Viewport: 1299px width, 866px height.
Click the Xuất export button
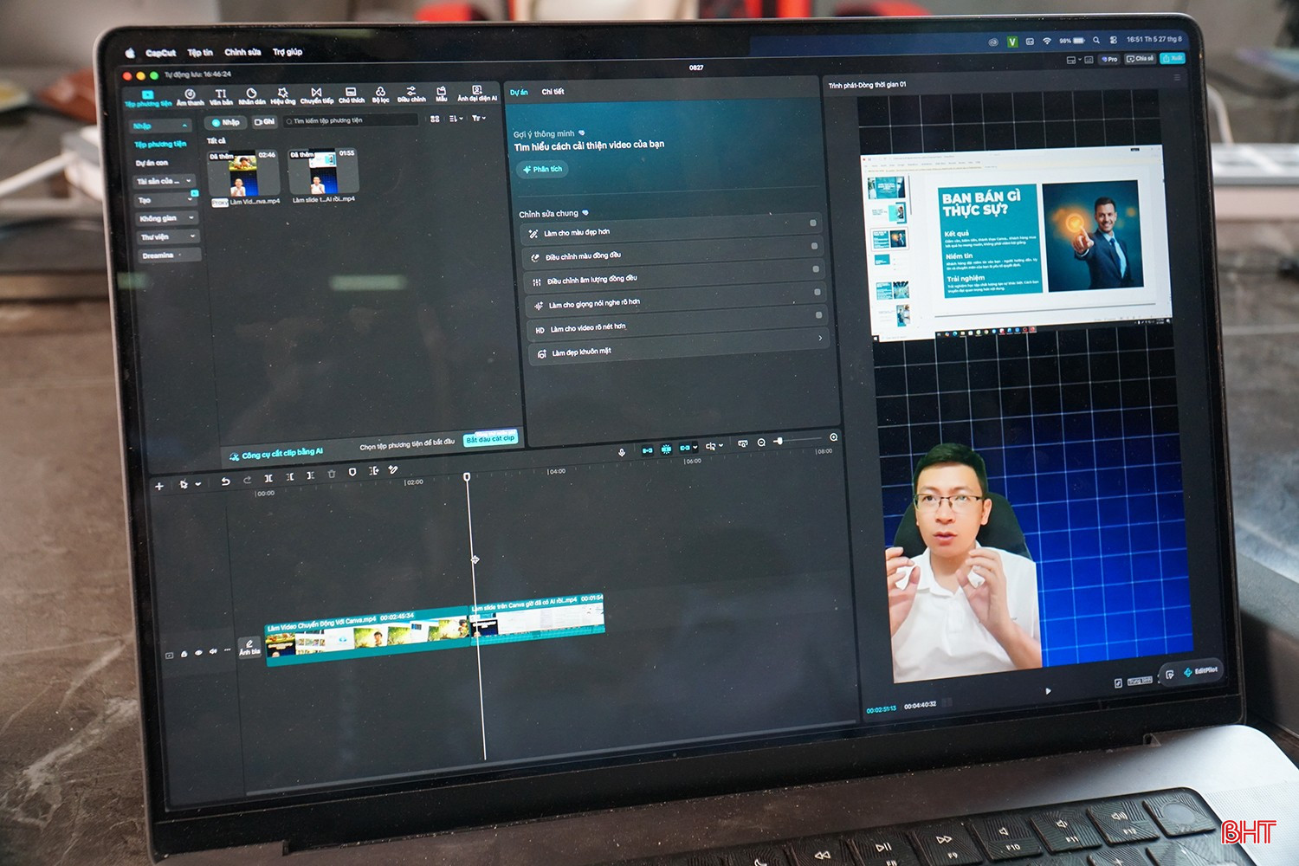(1173, 59)
